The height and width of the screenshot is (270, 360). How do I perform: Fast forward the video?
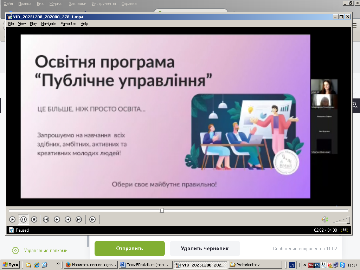point(68,219)
